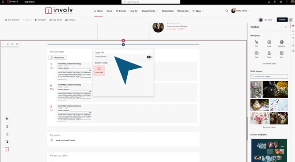Clear the web part picker search box
295x162 pixels.
pyautogui.click(x=150, y=53)
